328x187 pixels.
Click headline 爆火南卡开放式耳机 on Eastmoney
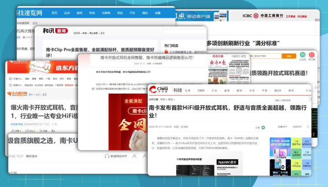click(x=44, y=111)
